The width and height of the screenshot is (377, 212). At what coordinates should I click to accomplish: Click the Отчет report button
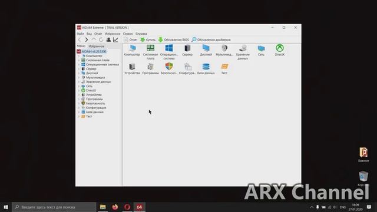point(131,39)
